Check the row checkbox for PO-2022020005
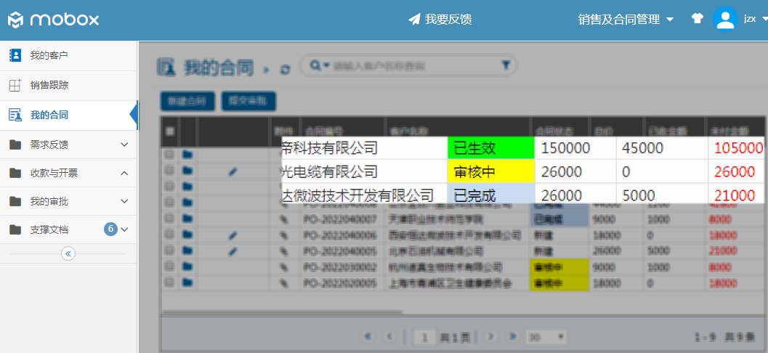Image resolution: width=768 pixels, height=353 pixels. pyautogui.click(x=169, y=283)
